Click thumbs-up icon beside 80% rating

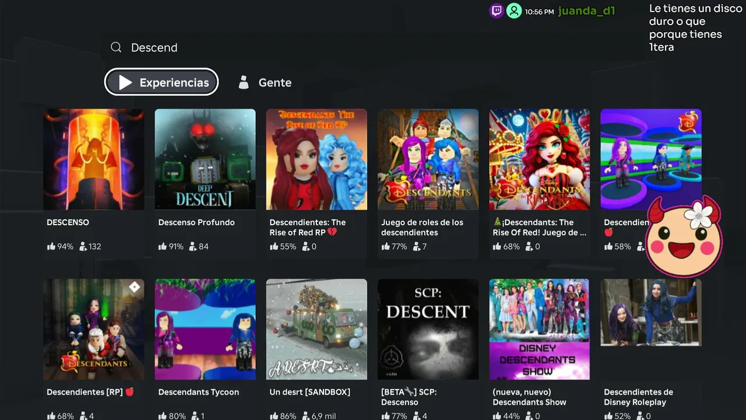(x=163, y=416)
